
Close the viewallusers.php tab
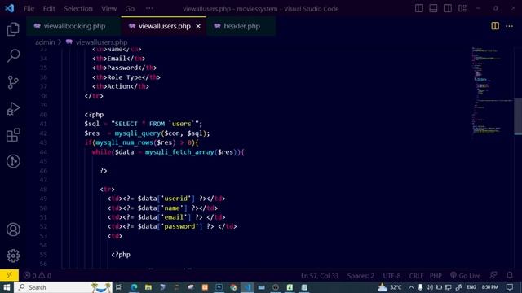pyautogui.click(x=198, y=26)
